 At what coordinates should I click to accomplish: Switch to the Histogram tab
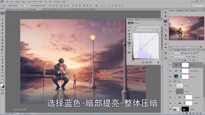[180, 11]
